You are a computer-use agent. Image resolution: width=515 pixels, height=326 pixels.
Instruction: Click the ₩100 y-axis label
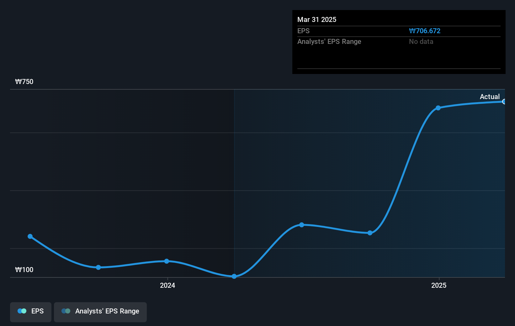24,270
